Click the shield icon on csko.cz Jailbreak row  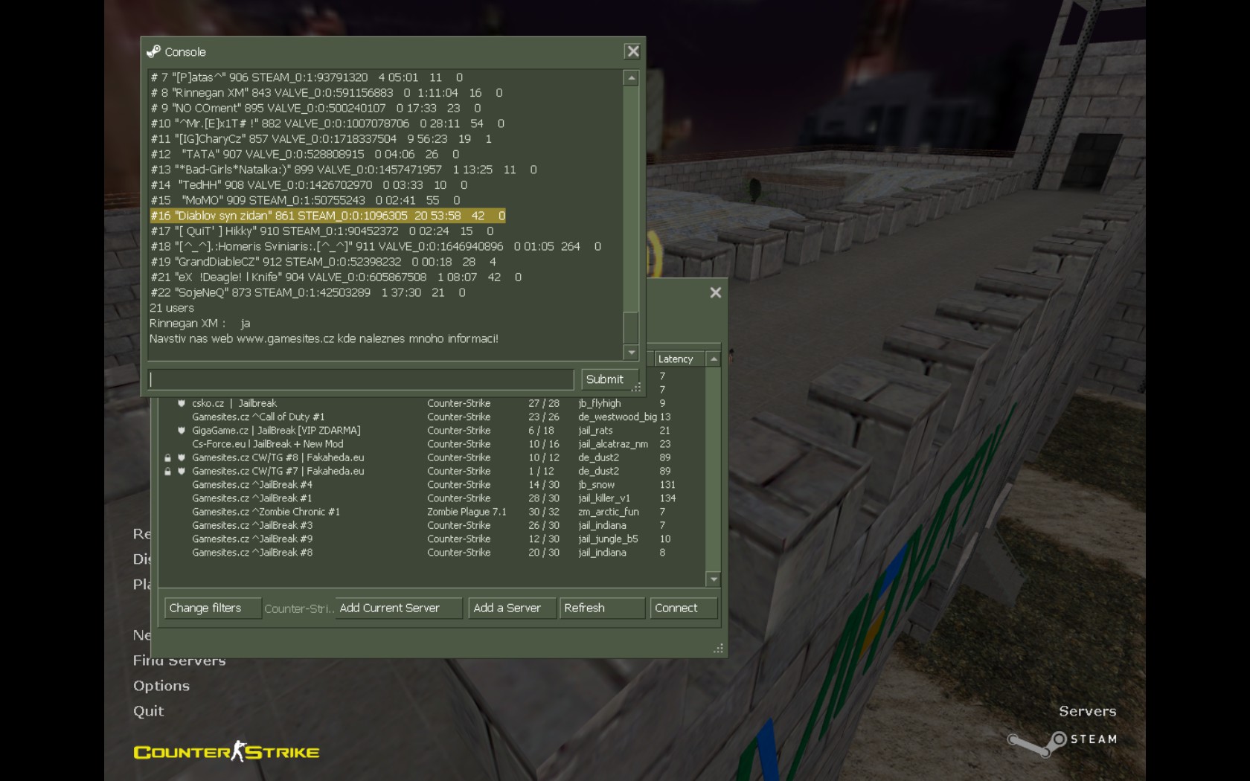(181, 403)
